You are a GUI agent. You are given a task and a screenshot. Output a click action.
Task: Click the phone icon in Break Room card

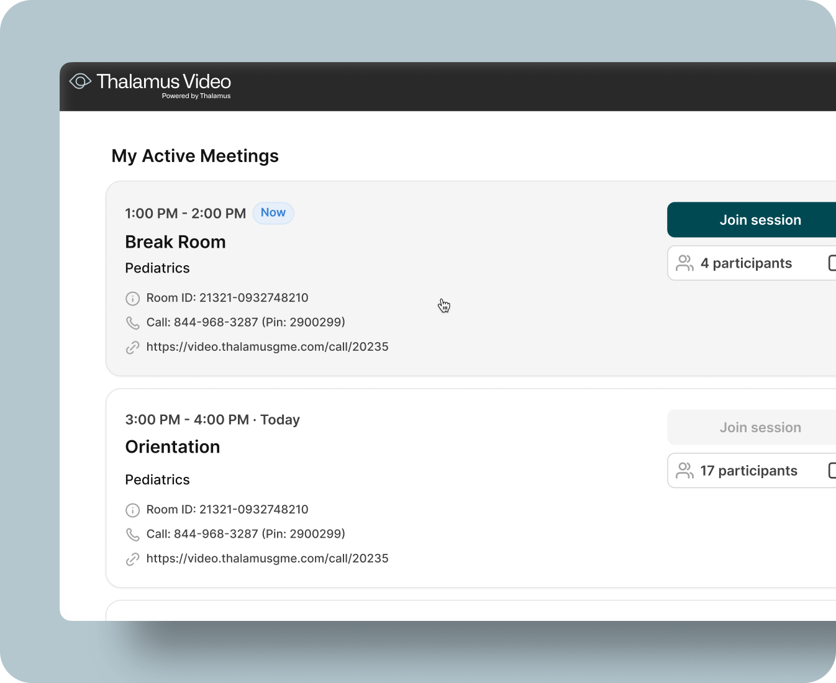(133, 322)
